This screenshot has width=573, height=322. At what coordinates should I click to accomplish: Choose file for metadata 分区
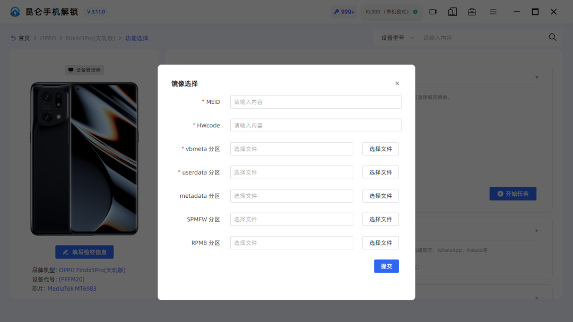[x=380, y=196]
